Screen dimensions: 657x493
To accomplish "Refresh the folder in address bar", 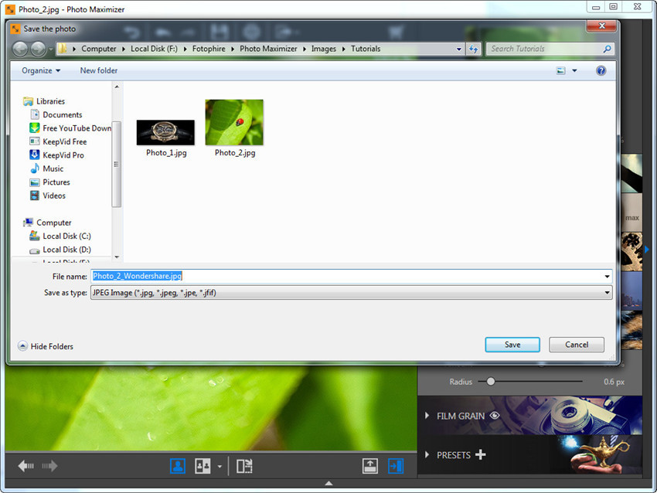I will tap(474, 49).
